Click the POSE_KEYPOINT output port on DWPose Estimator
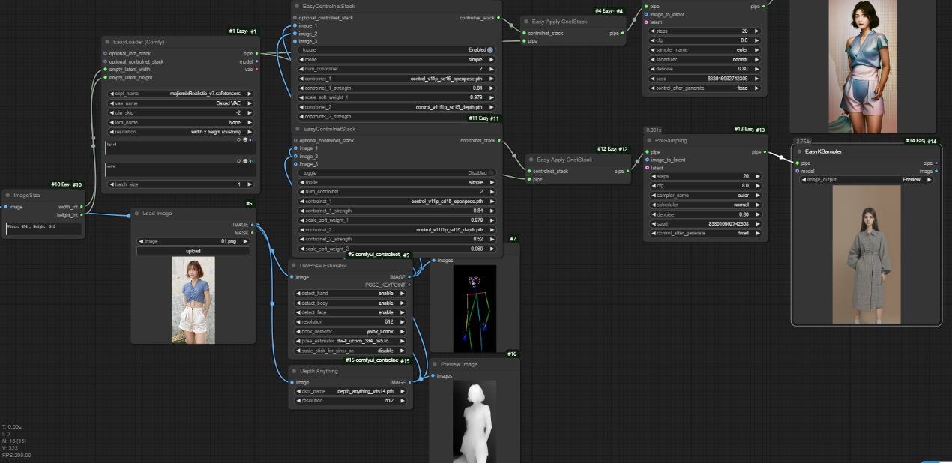This screenshot has width=952, height=463. point(409,285)
